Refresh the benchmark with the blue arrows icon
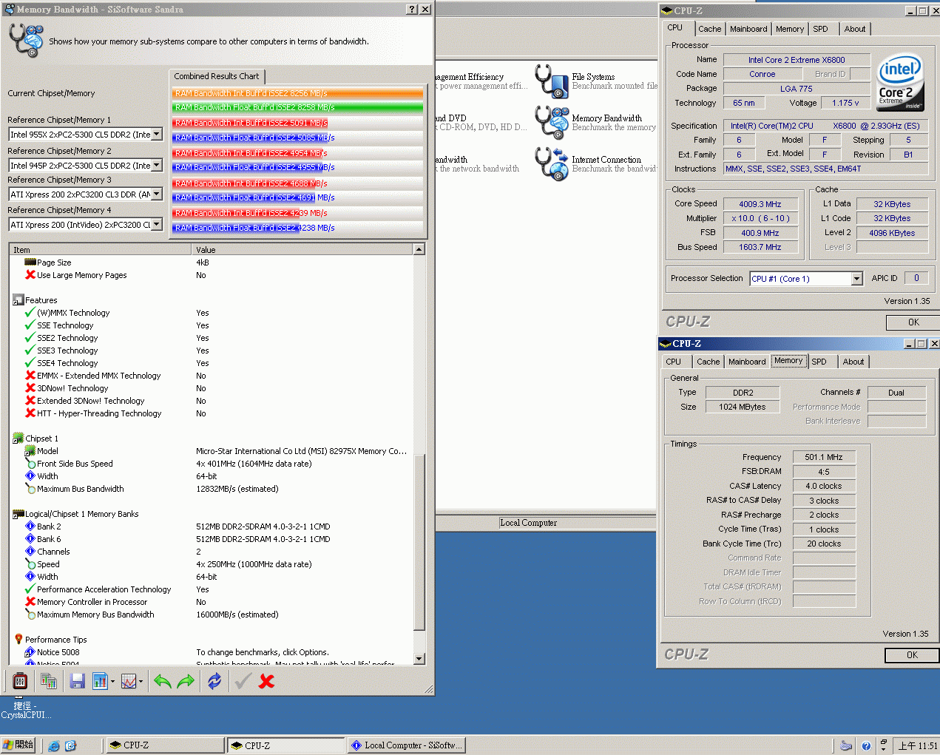Image resolution: width=940 pixels, height=755 pixels. 214,681
